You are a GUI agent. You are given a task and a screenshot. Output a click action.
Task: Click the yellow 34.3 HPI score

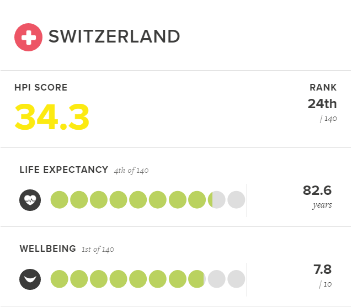click(x=52, y=117)
